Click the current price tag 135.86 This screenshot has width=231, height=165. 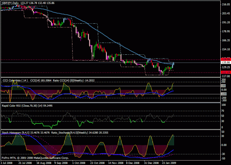(x=226, y=63)
